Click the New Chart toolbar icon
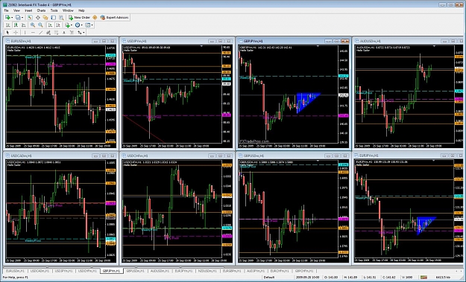This screenshot has width=466, height=282. point(7,18)
